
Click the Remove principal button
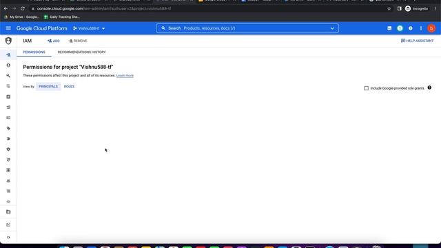coord(78,41)
